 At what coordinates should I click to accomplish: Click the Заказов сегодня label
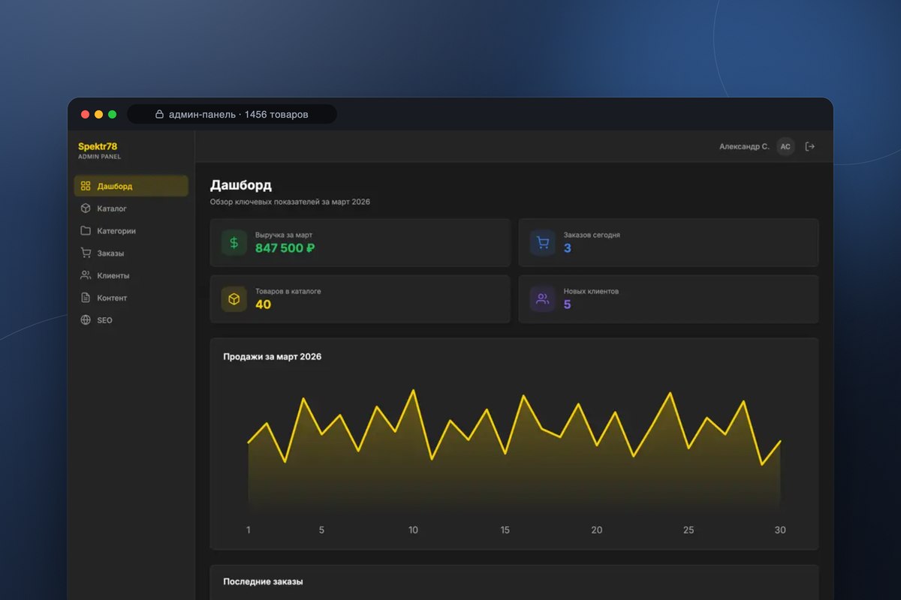(592, 235)
